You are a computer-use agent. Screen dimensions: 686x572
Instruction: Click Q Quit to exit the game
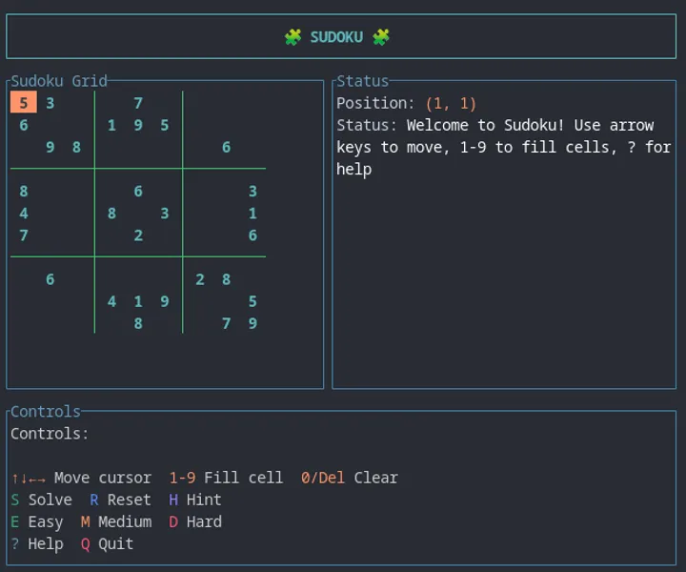[x=107, y=543]
